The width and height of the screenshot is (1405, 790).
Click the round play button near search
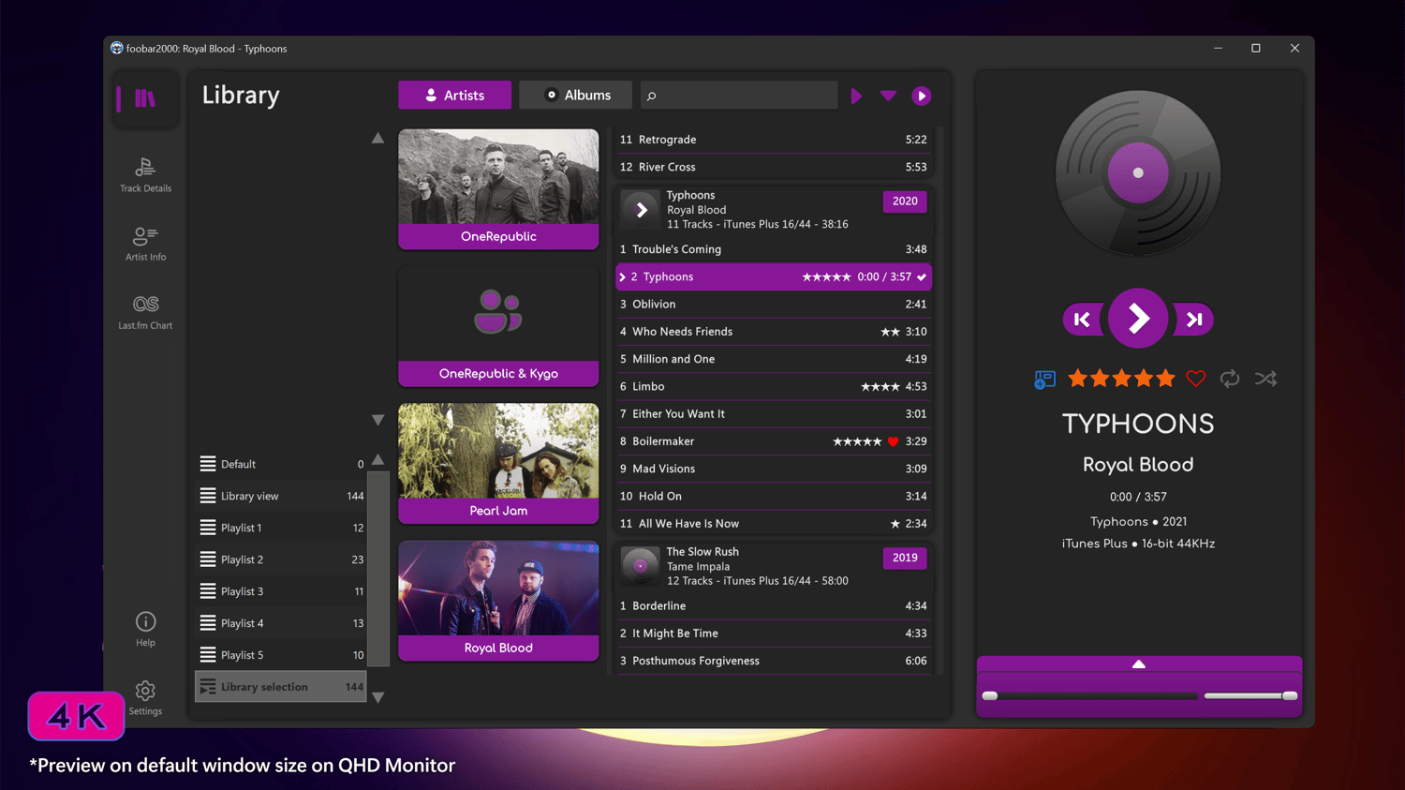[x=922, y=96]
